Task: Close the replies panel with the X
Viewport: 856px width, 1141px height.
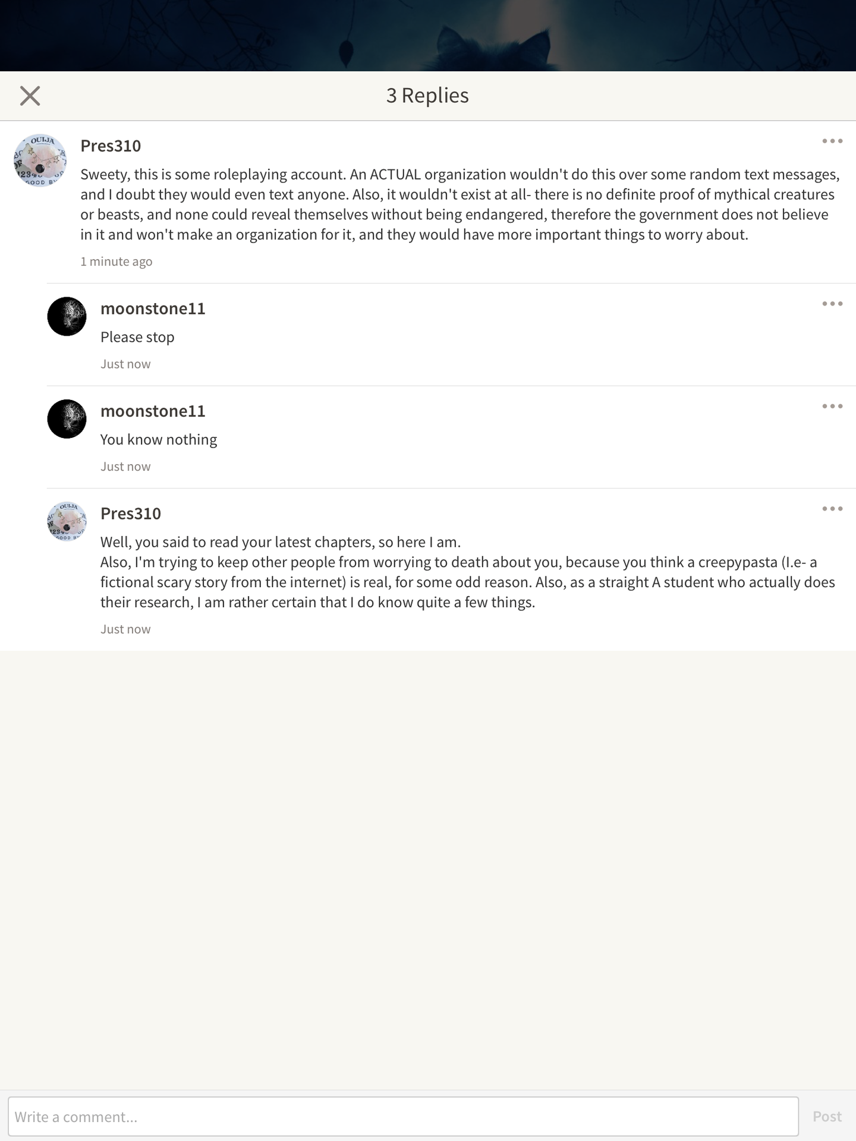Action: coord(30,96)
